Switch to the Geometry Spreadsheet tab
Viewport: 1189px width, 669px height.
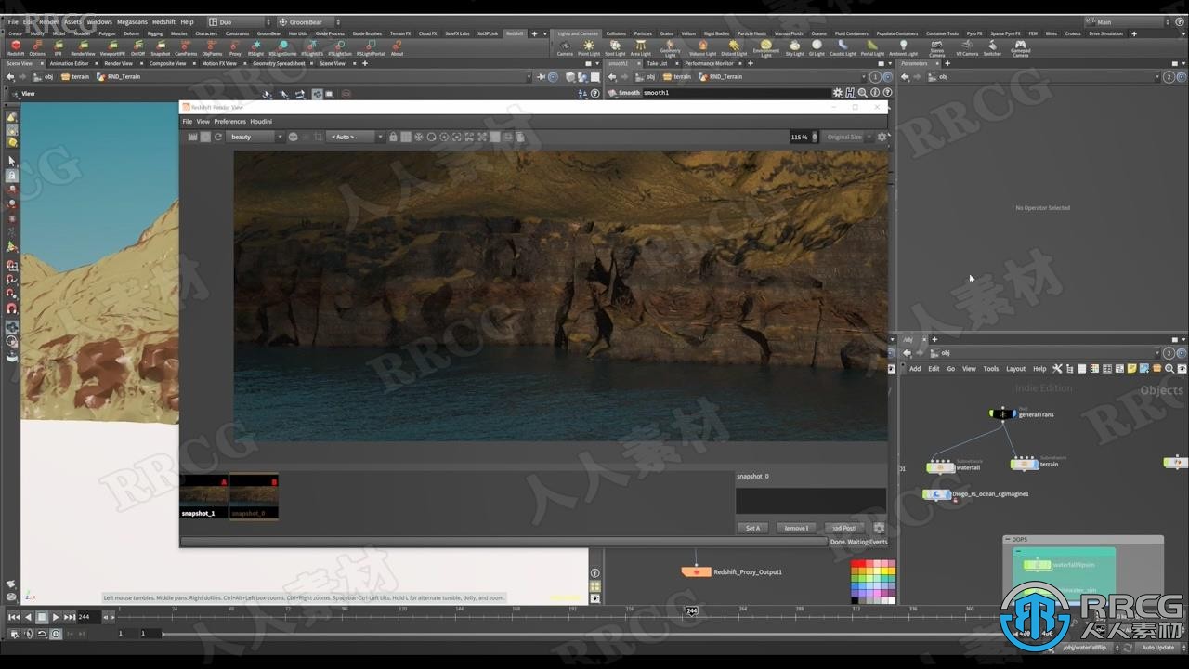pos(279,63)
